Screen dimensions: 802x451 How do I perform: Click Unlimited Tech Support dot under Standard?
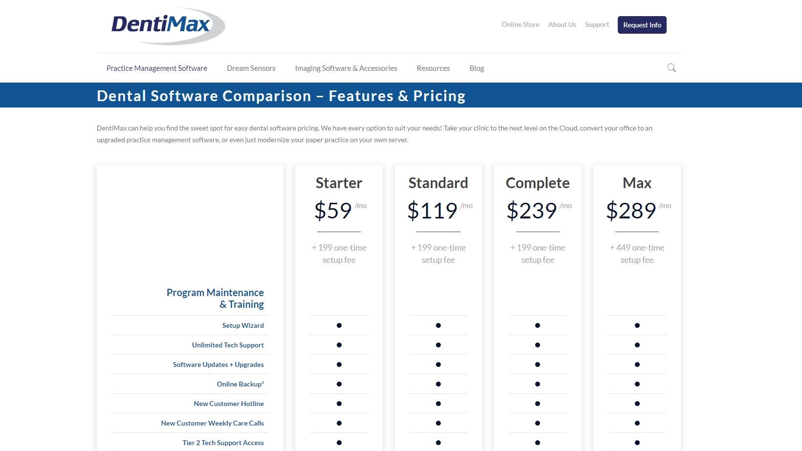(438, 345)
